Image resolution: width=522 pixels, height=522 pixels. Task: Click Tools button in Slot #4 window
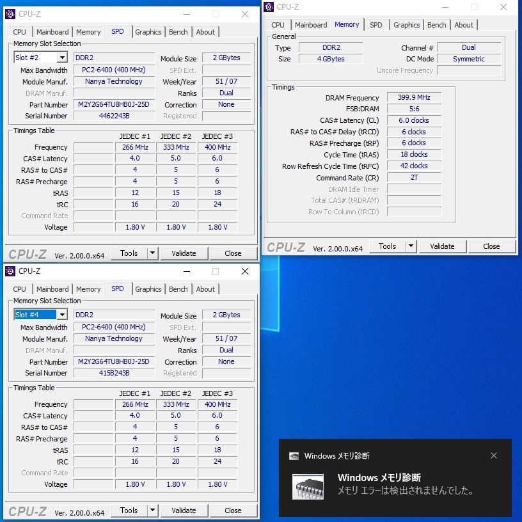coord(129,510)
